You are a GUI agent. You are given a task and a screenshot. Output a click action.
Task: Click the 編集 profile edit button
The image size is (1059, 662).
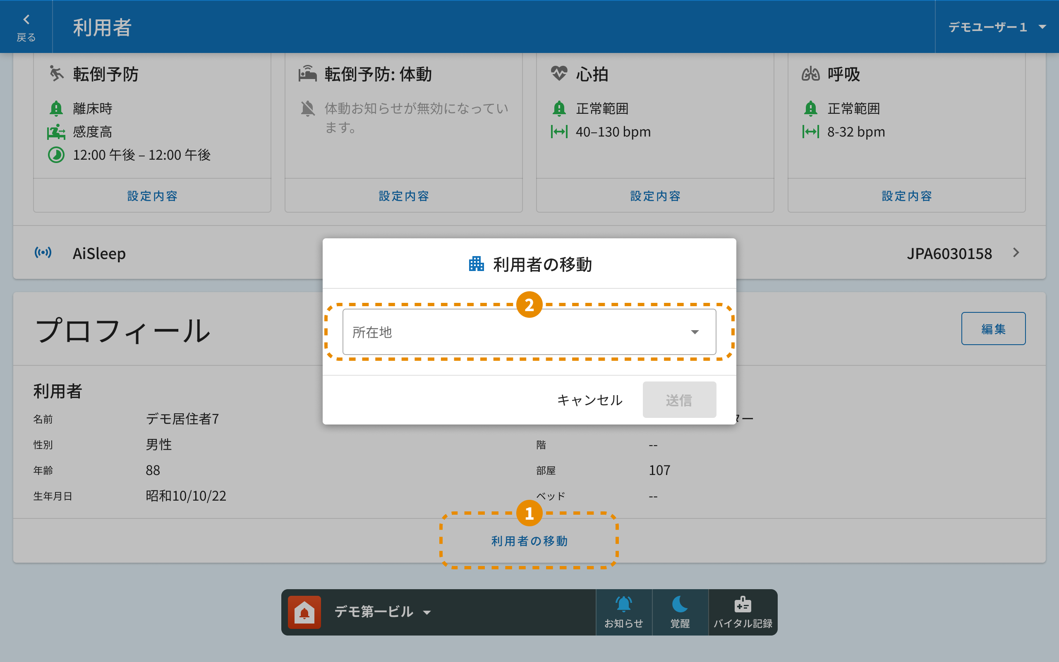[x=993, y=329]
